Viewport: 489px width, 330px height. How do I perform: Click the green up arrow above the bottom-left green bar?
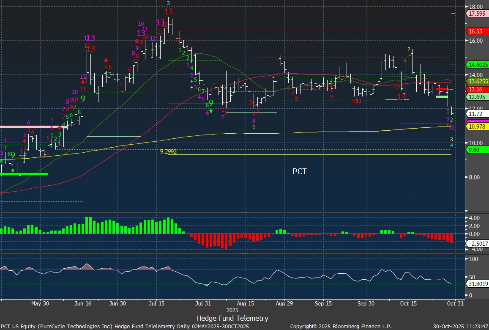13,170
